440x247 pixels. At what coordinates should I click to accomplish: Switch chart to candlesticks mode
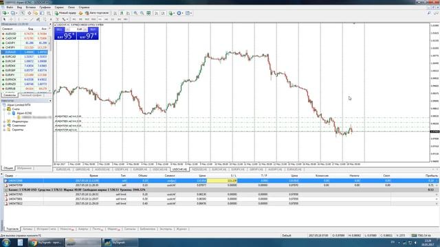(122, 13)
